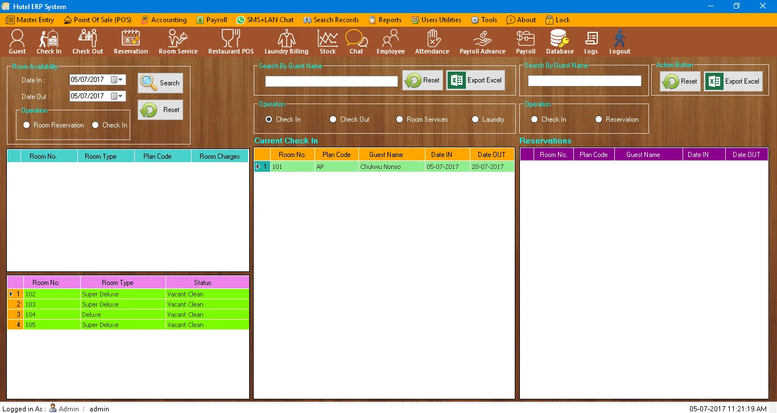This screenshot has width=777, height=413.
Task: Open the Date In calendar dropdown
Action: click(117, 80)
